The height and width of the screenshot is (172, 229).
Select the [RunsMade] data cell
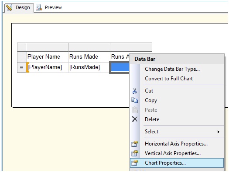coord(89,67)
